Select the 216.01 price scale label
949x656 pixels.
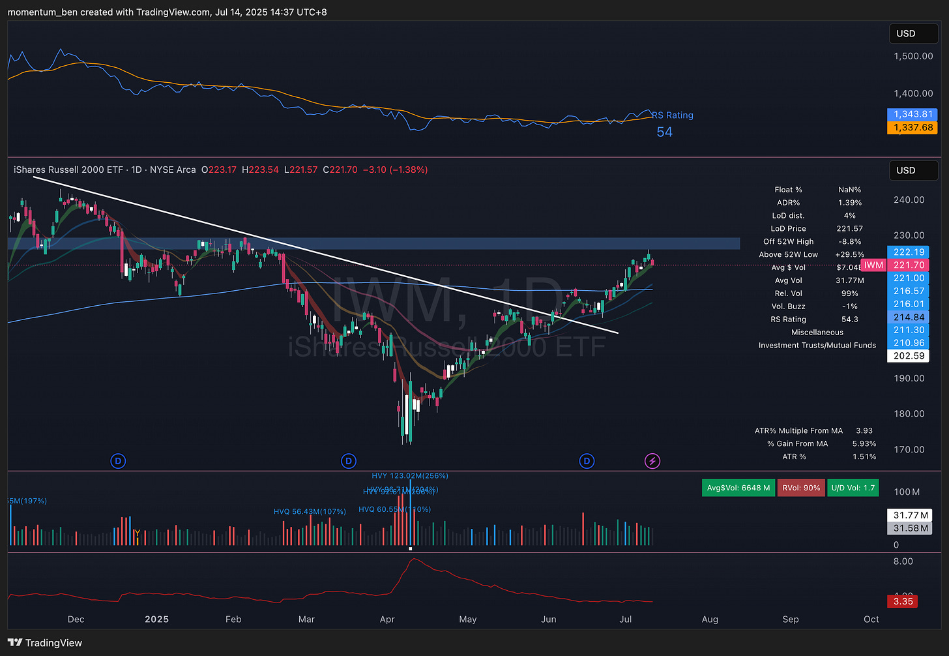(x=909, y=305)
